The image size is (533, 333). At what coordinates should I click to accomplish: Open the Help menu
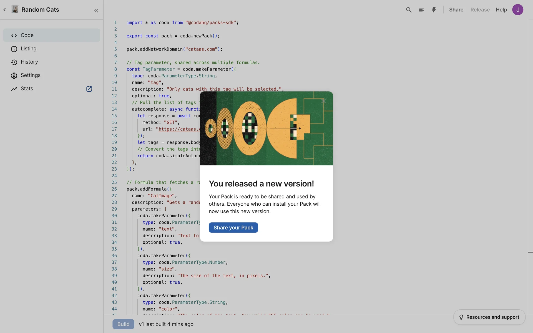coord(501,10)
